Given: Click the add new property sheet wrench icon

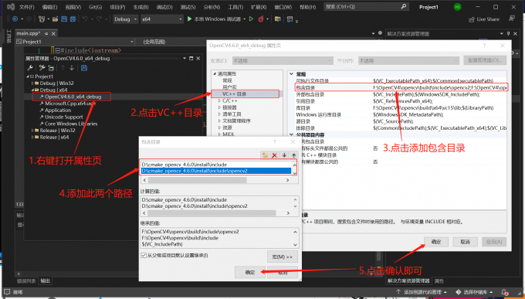Looking at the screenshot, I should (x=42, y=68).
